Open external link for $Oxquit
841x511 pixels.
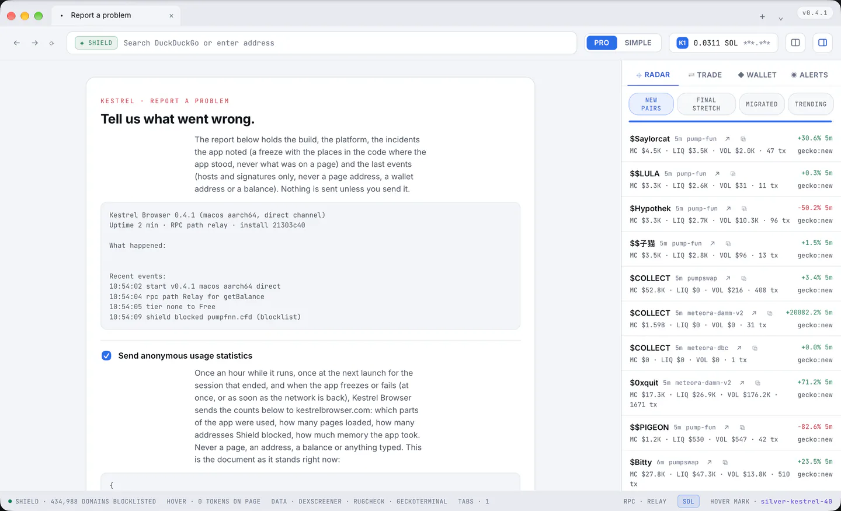tap(742, 383)
